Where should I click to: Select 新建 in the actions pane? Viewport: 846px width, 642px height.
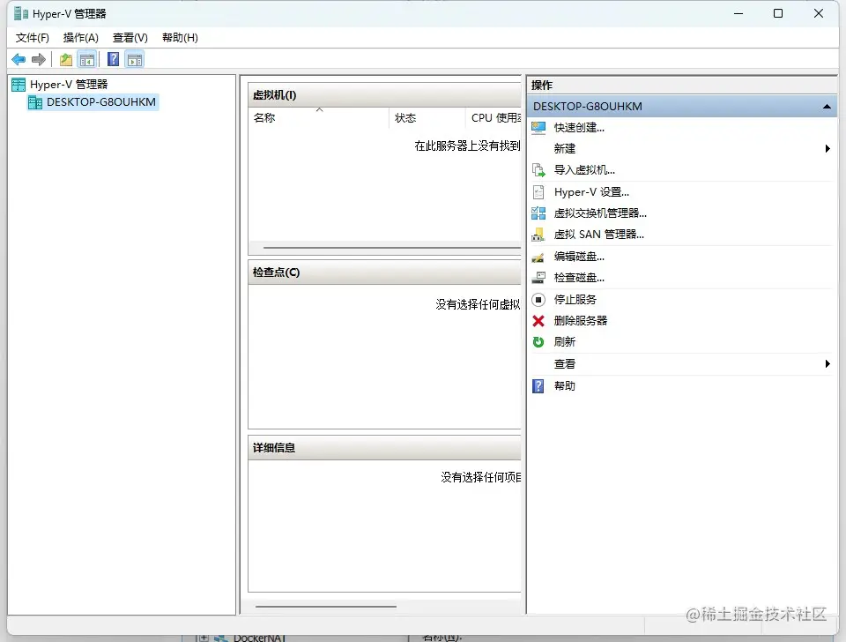point(565,148)
